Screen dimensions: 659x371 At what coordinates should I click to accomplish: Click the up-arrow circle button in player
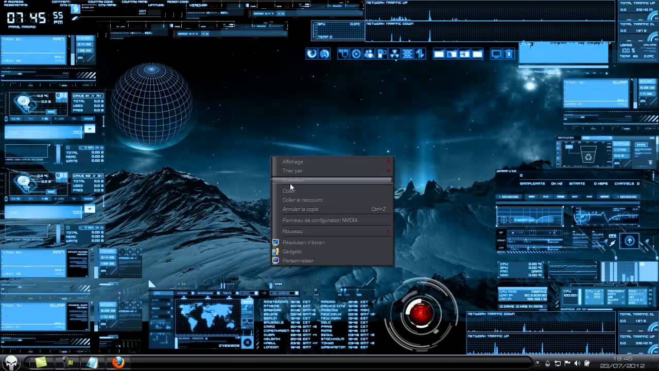630,241
